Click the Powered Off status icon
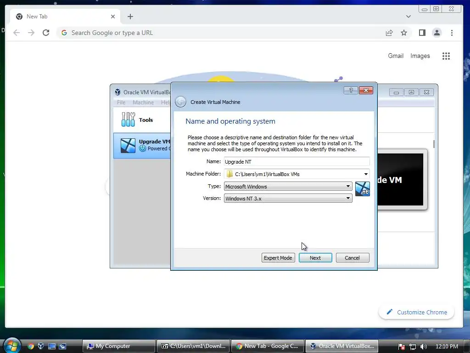The height and width of the screenshot is (353, 470). point(143,148)
